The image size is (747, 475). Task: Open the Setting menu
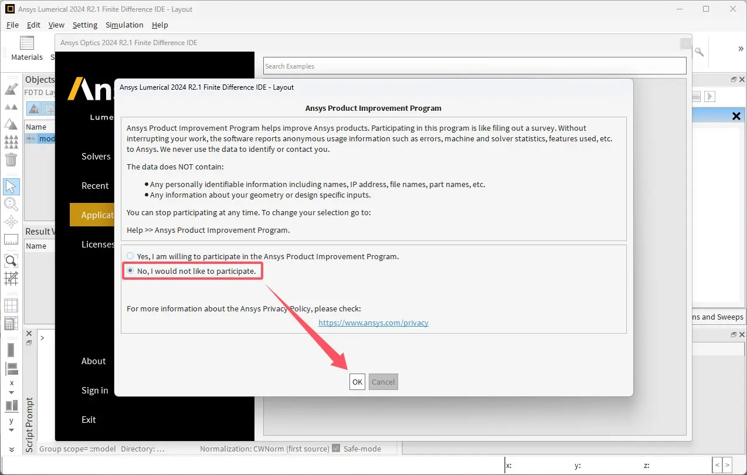tap(85, 25)
